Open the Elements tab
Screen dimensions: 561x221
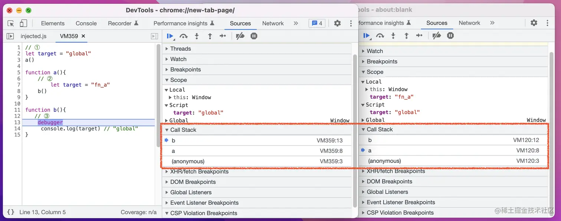click(53, 23)
